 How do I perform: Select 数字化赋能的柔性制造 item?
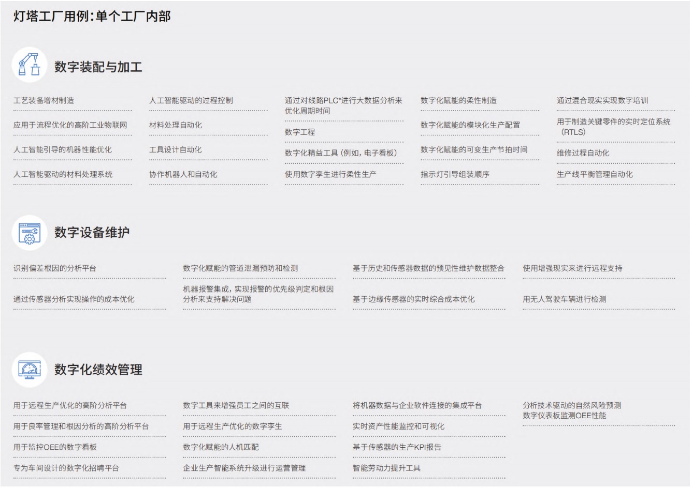point(458,100)
